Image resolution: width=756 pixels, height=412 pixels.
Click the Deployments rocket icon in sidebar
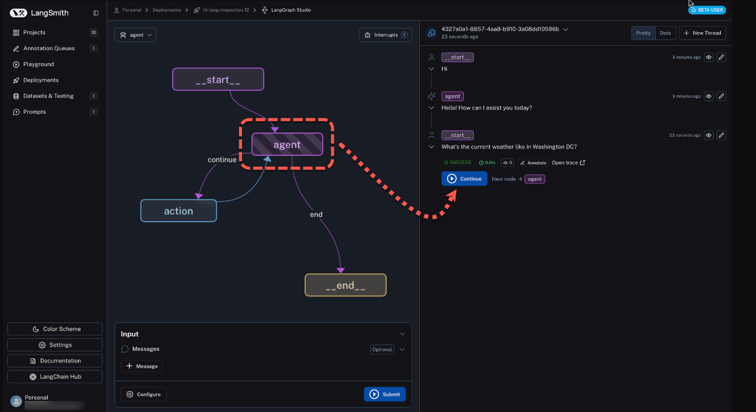pos(16,80)
